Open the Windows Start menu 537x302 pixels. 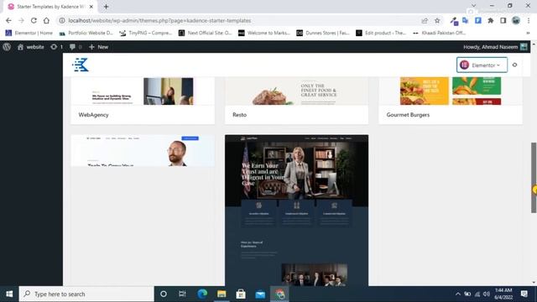(9, 294)
